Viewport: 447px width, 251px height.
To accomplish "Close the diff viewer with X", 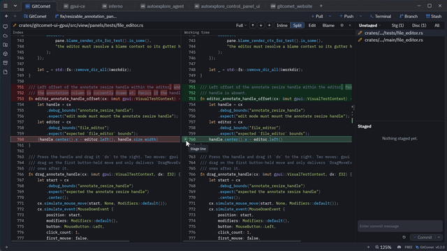I will [x=350, y=25].
